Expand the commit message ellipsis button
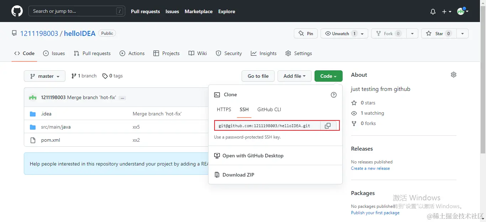Image resolution: width=486 pixels, height=222 pixels. pos(122,98)
